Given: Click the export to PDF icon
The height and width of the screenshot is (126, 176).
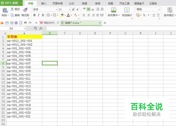Looking at the screenshot, I should (x=12, y=23).
